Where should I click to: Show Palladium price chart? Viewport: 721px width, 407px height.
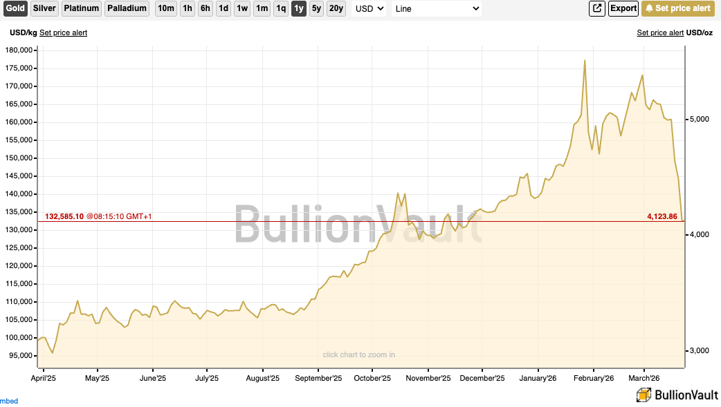pos(127,8)
